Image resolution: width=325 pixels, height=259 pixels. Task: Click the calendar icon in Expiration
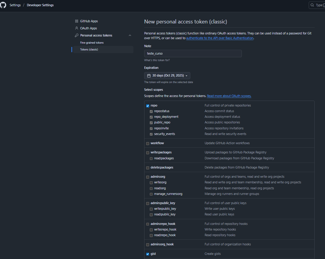tap(149, 76)
